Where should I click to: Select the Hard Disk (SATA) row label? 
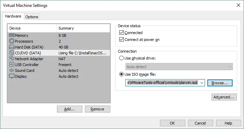click(29, 47)
